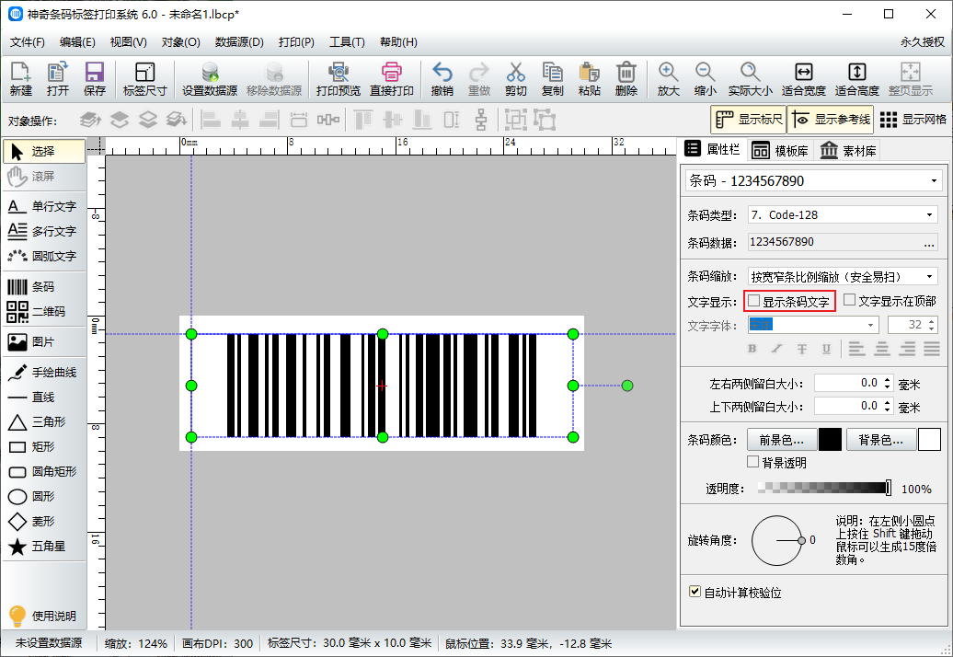
Task: Click the 删除 trash icon
Action: coord(626,79)
